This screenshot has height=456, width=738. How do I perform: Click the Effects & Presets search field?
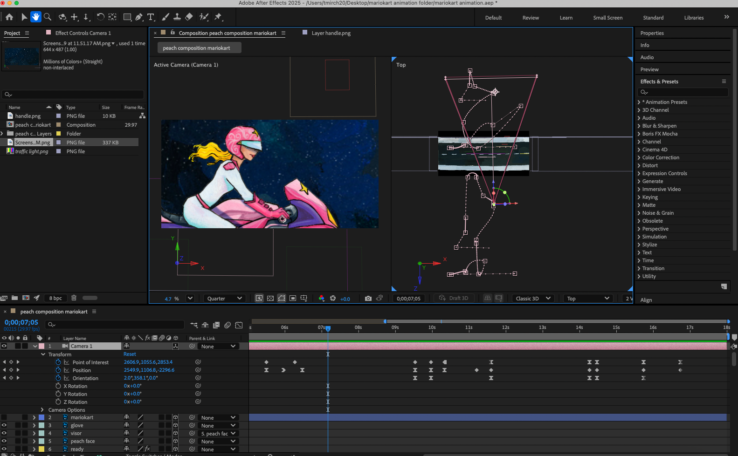[x=683, y=92]
